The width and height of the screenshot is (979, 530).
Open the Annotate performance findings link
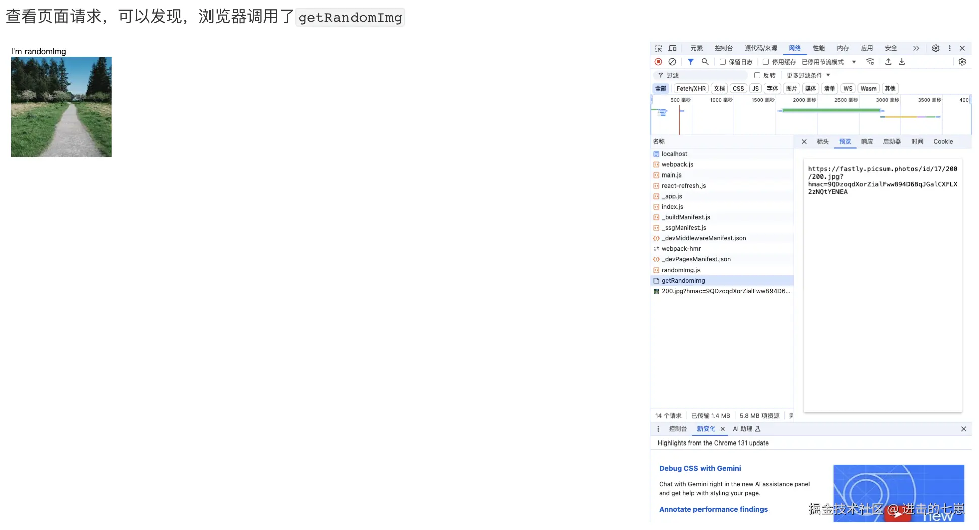714,509
